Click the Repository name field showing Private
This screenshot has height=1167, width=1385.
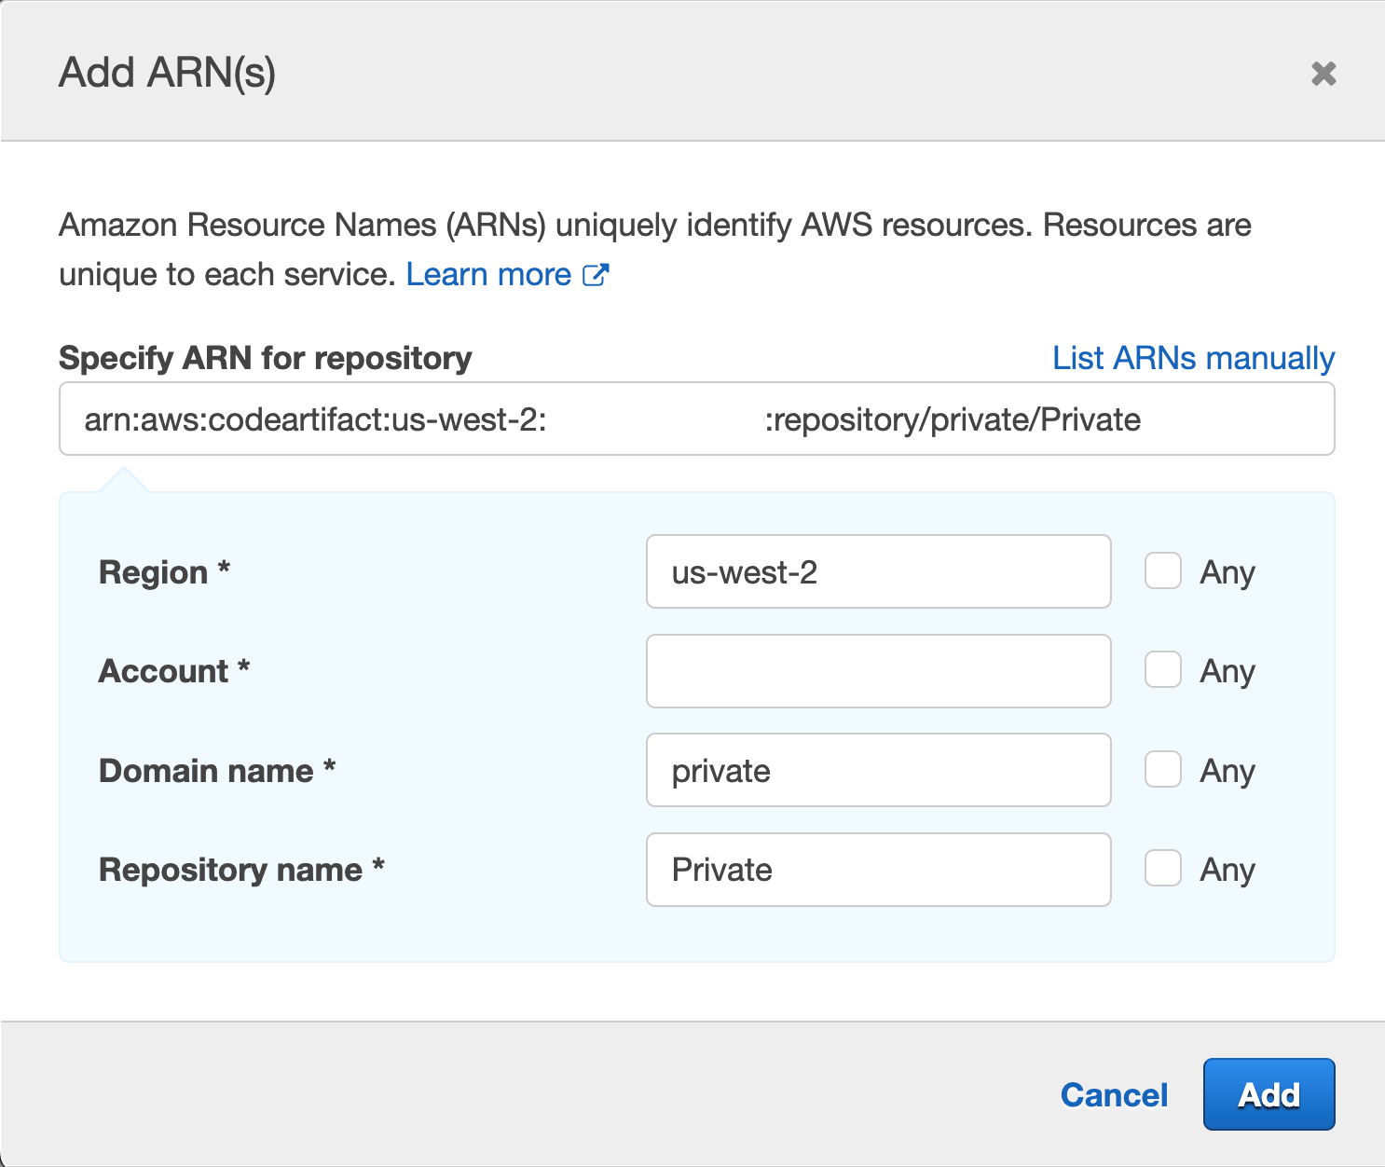[877, 869]
